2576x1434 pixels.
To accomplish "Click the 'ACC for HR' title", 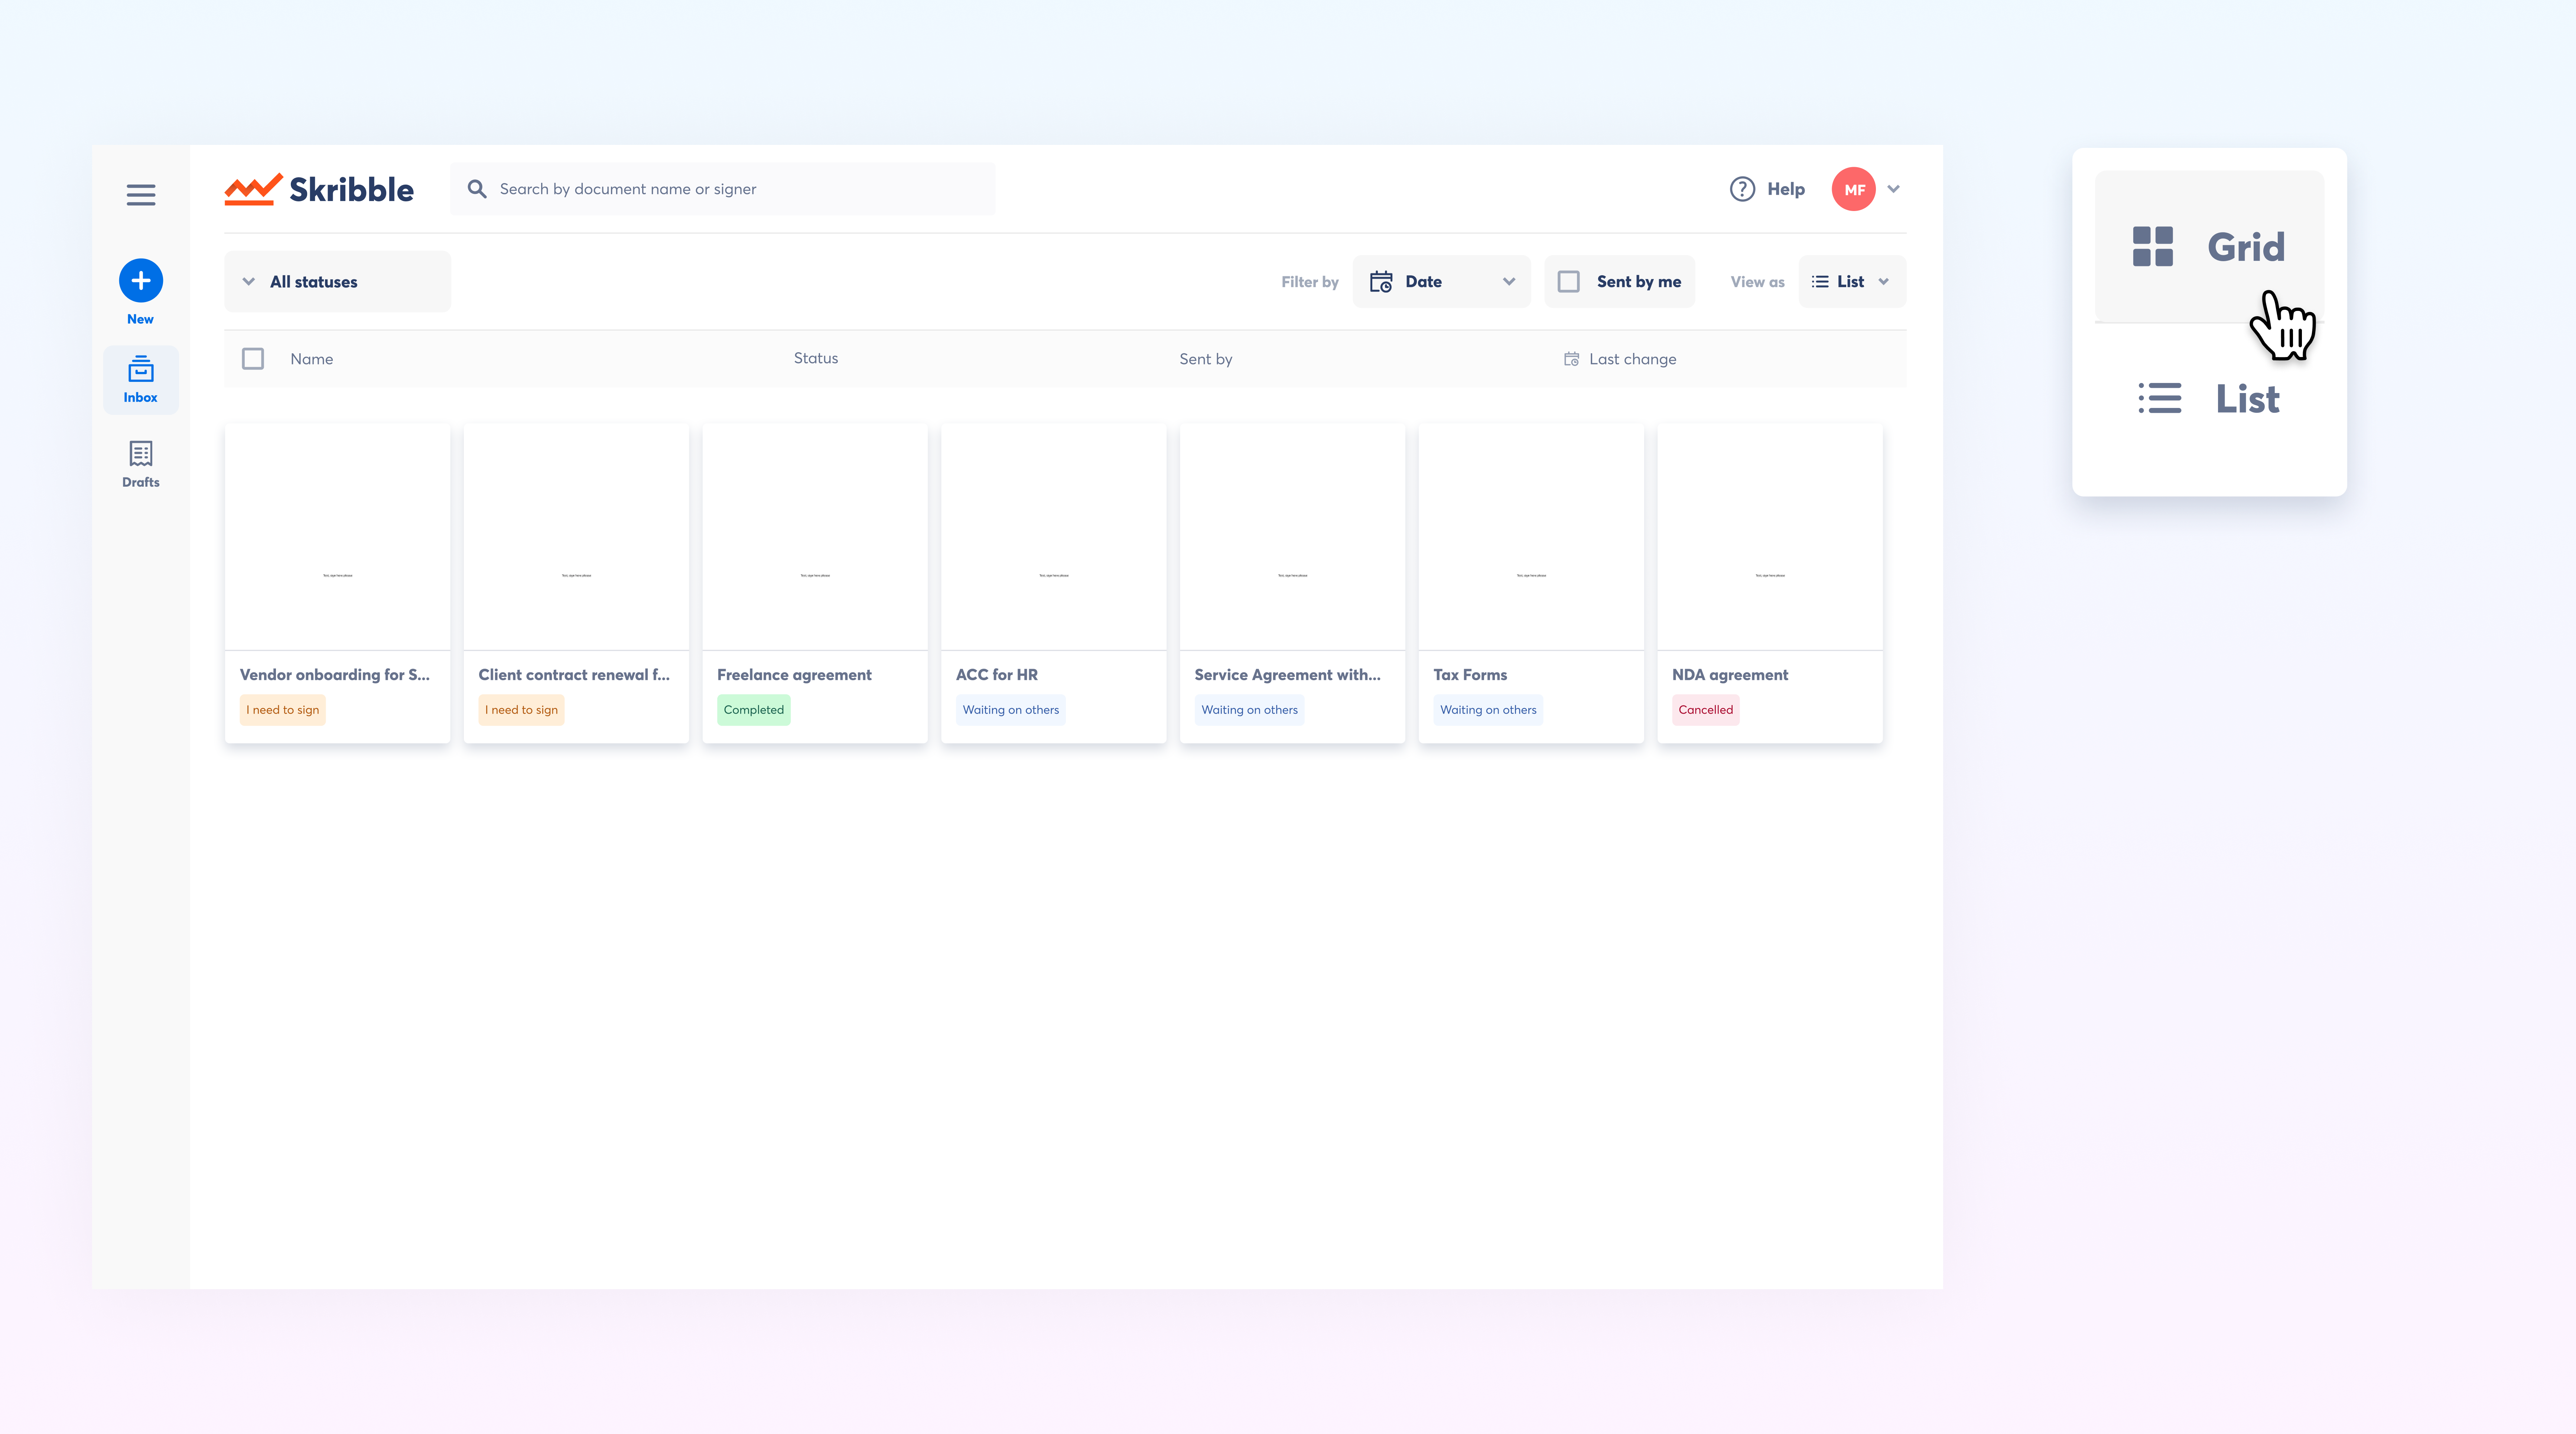I will pyautogui.click(x=997, y=675).
